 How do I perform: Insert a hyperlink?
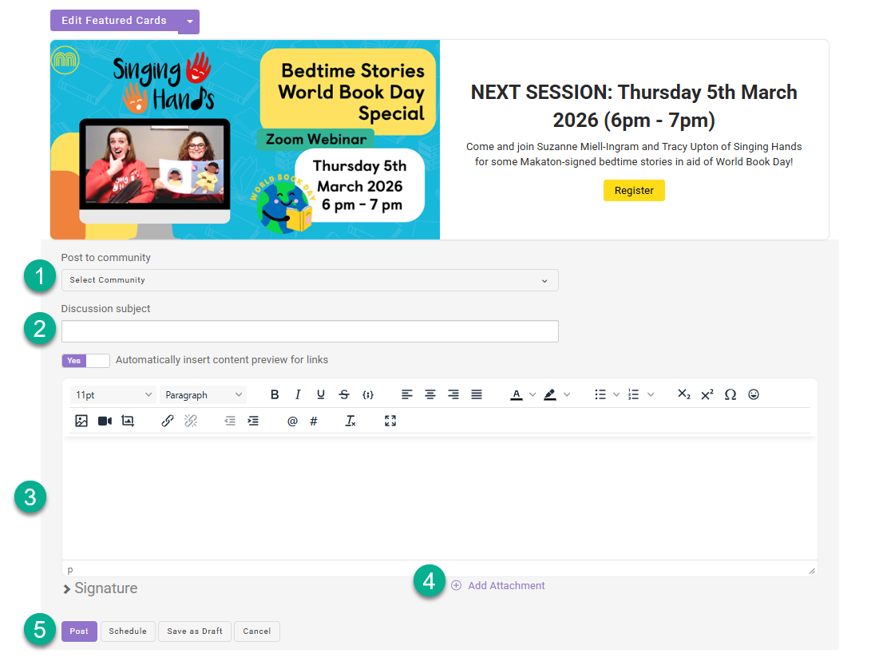coord(167,421)
